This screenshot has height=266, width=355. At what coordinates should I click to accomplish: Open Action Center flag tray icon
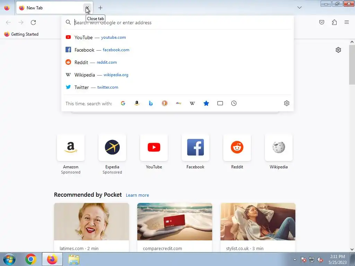pos(303,259)
